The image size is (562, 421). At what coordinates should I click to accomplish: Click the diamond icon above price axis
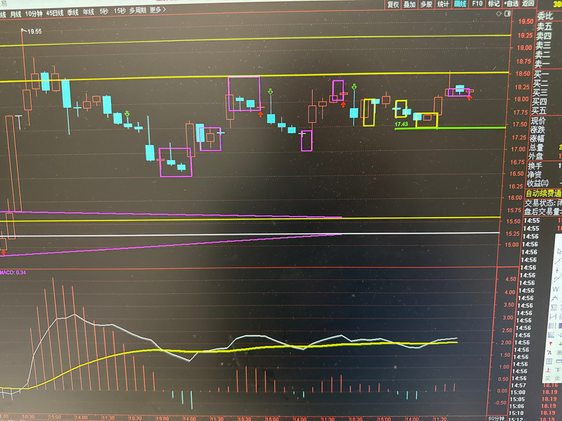(498, 14)
